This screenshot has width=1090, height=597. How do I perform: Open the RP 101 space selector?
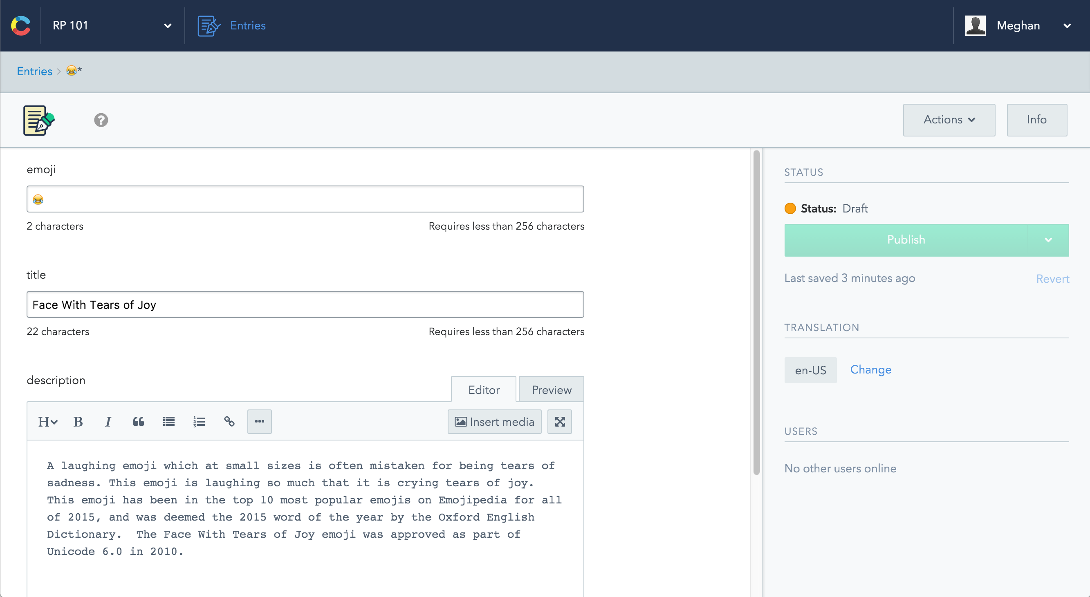tap(112, 25)
